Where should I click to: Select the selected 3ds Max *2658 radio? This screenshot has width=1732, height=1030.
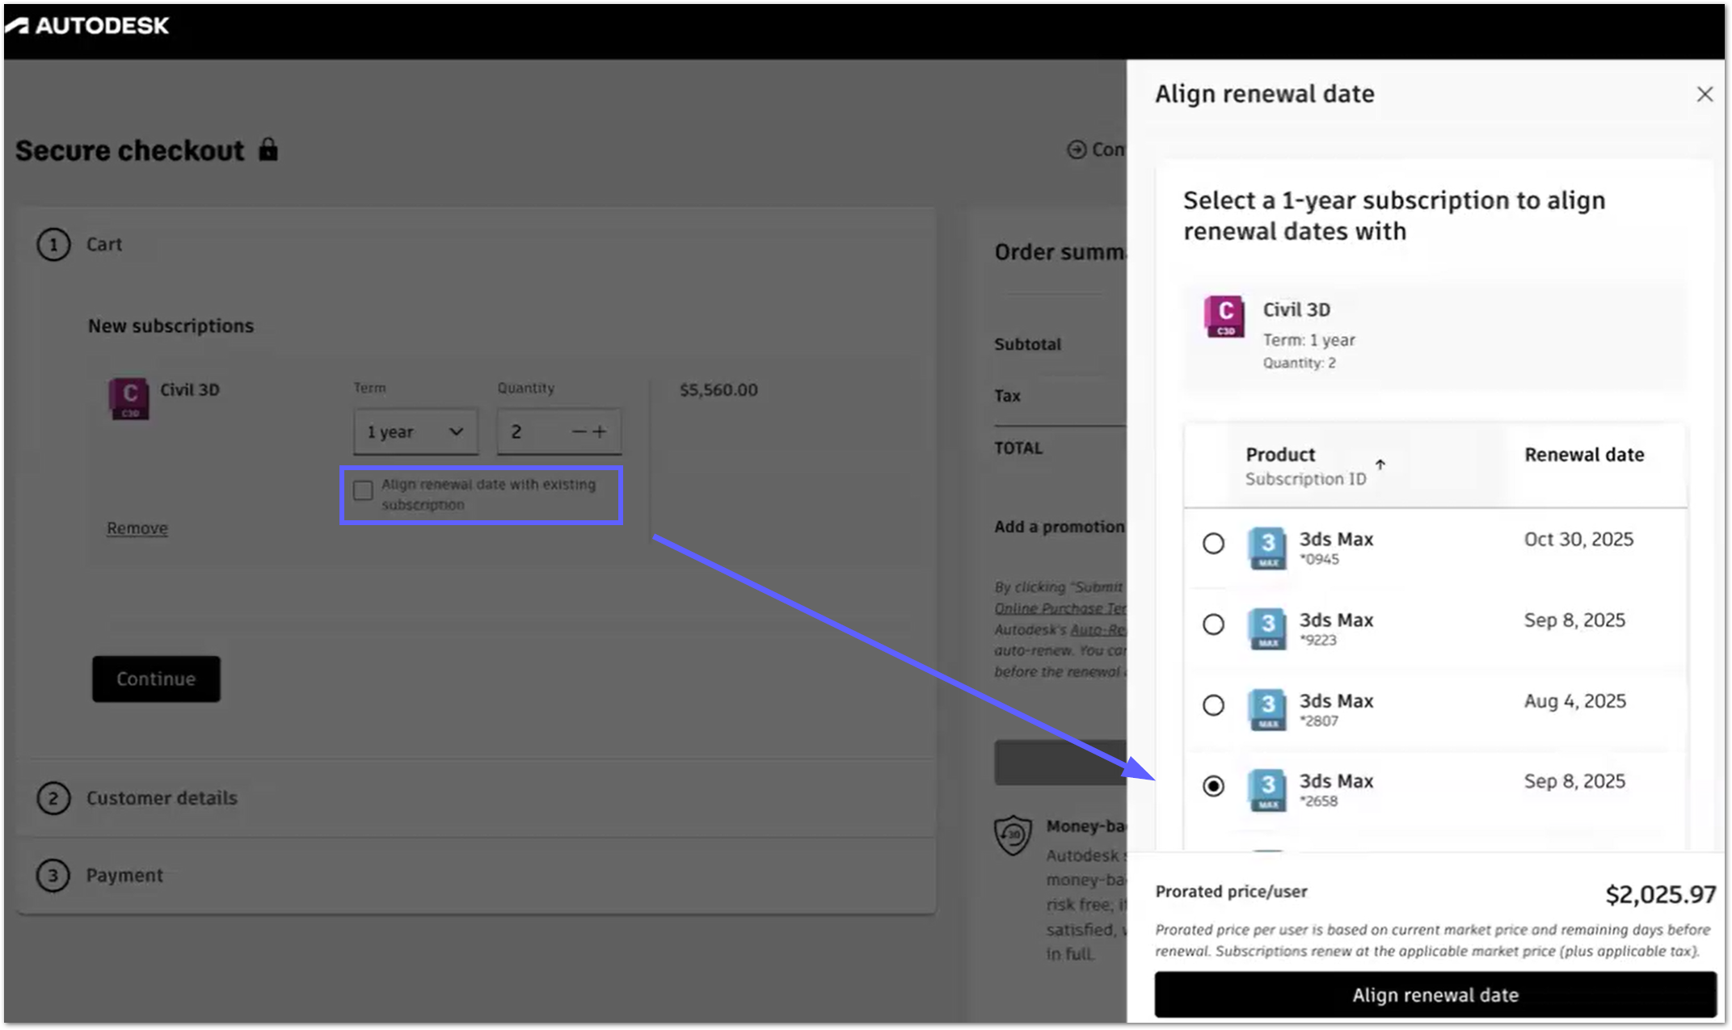[1213, 786]
